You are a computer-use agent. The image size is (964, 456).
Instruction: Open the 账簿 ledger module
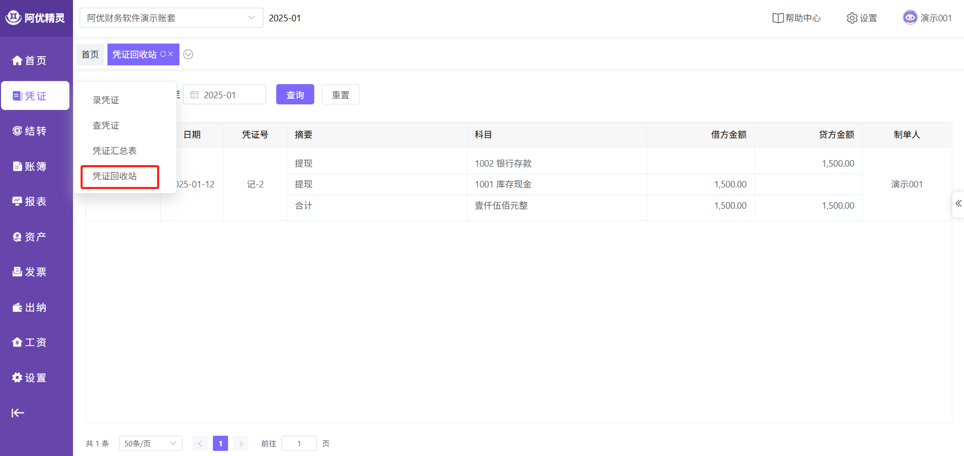click(x=29, y=166)
